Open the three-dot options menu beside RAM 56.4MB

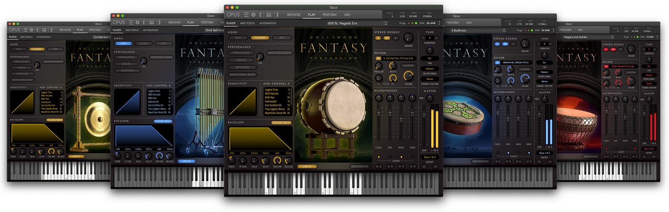click(439, 23)
